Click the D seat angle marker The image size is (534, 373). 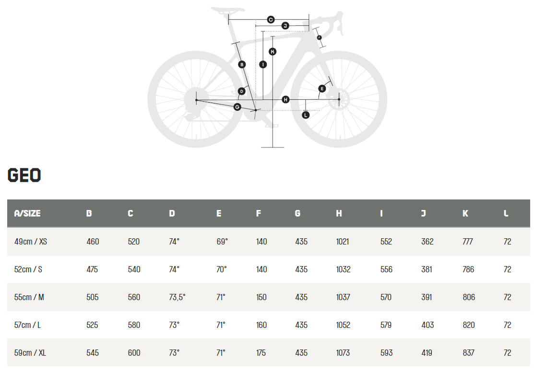point(241,91)
